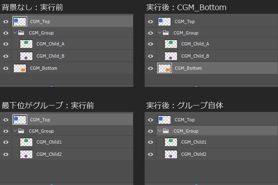Click CGM_Child1 thumbnail in 最下位がグループ:実行前 panel

pos(26,142)
